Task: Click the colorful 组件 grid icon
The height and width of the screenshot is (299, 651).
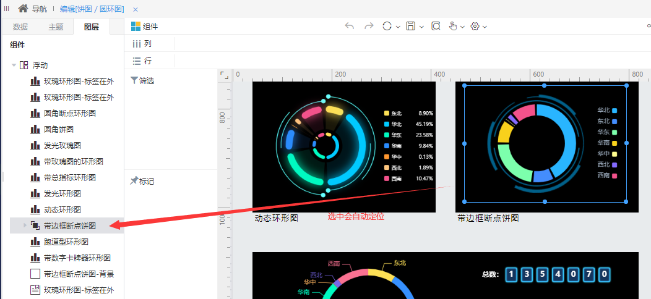Action: coord(136,27)
